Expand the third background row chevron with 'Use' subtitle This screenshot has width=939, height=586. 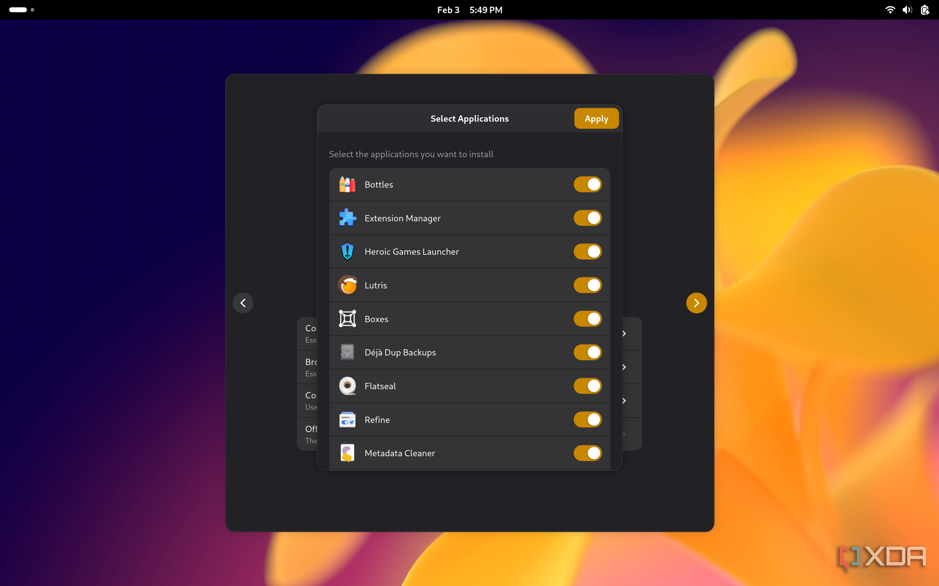point(624,400)
